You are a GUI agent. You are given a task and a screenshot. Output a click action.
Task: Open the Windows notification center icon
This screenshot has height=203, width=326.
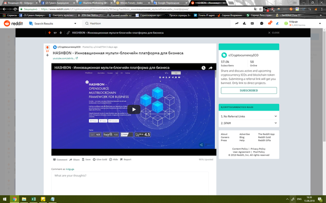pyautogui.click(x=320, y=199)
